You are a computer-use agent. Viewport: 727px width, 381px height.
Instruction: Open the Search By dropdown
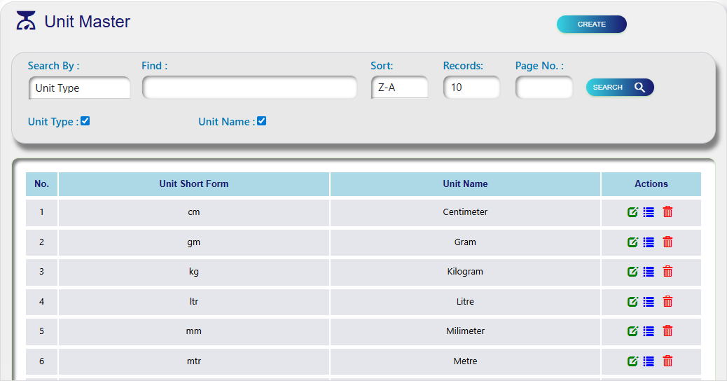coord(80,88)
